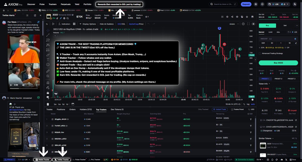302x162 pixels.
Task: Select Buy side toggle
Action: tap(268, 25)
